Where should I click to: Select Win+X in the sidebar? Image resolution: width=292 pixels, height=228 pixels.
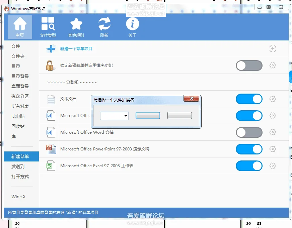pyautogui.click(x=18, y=197)
